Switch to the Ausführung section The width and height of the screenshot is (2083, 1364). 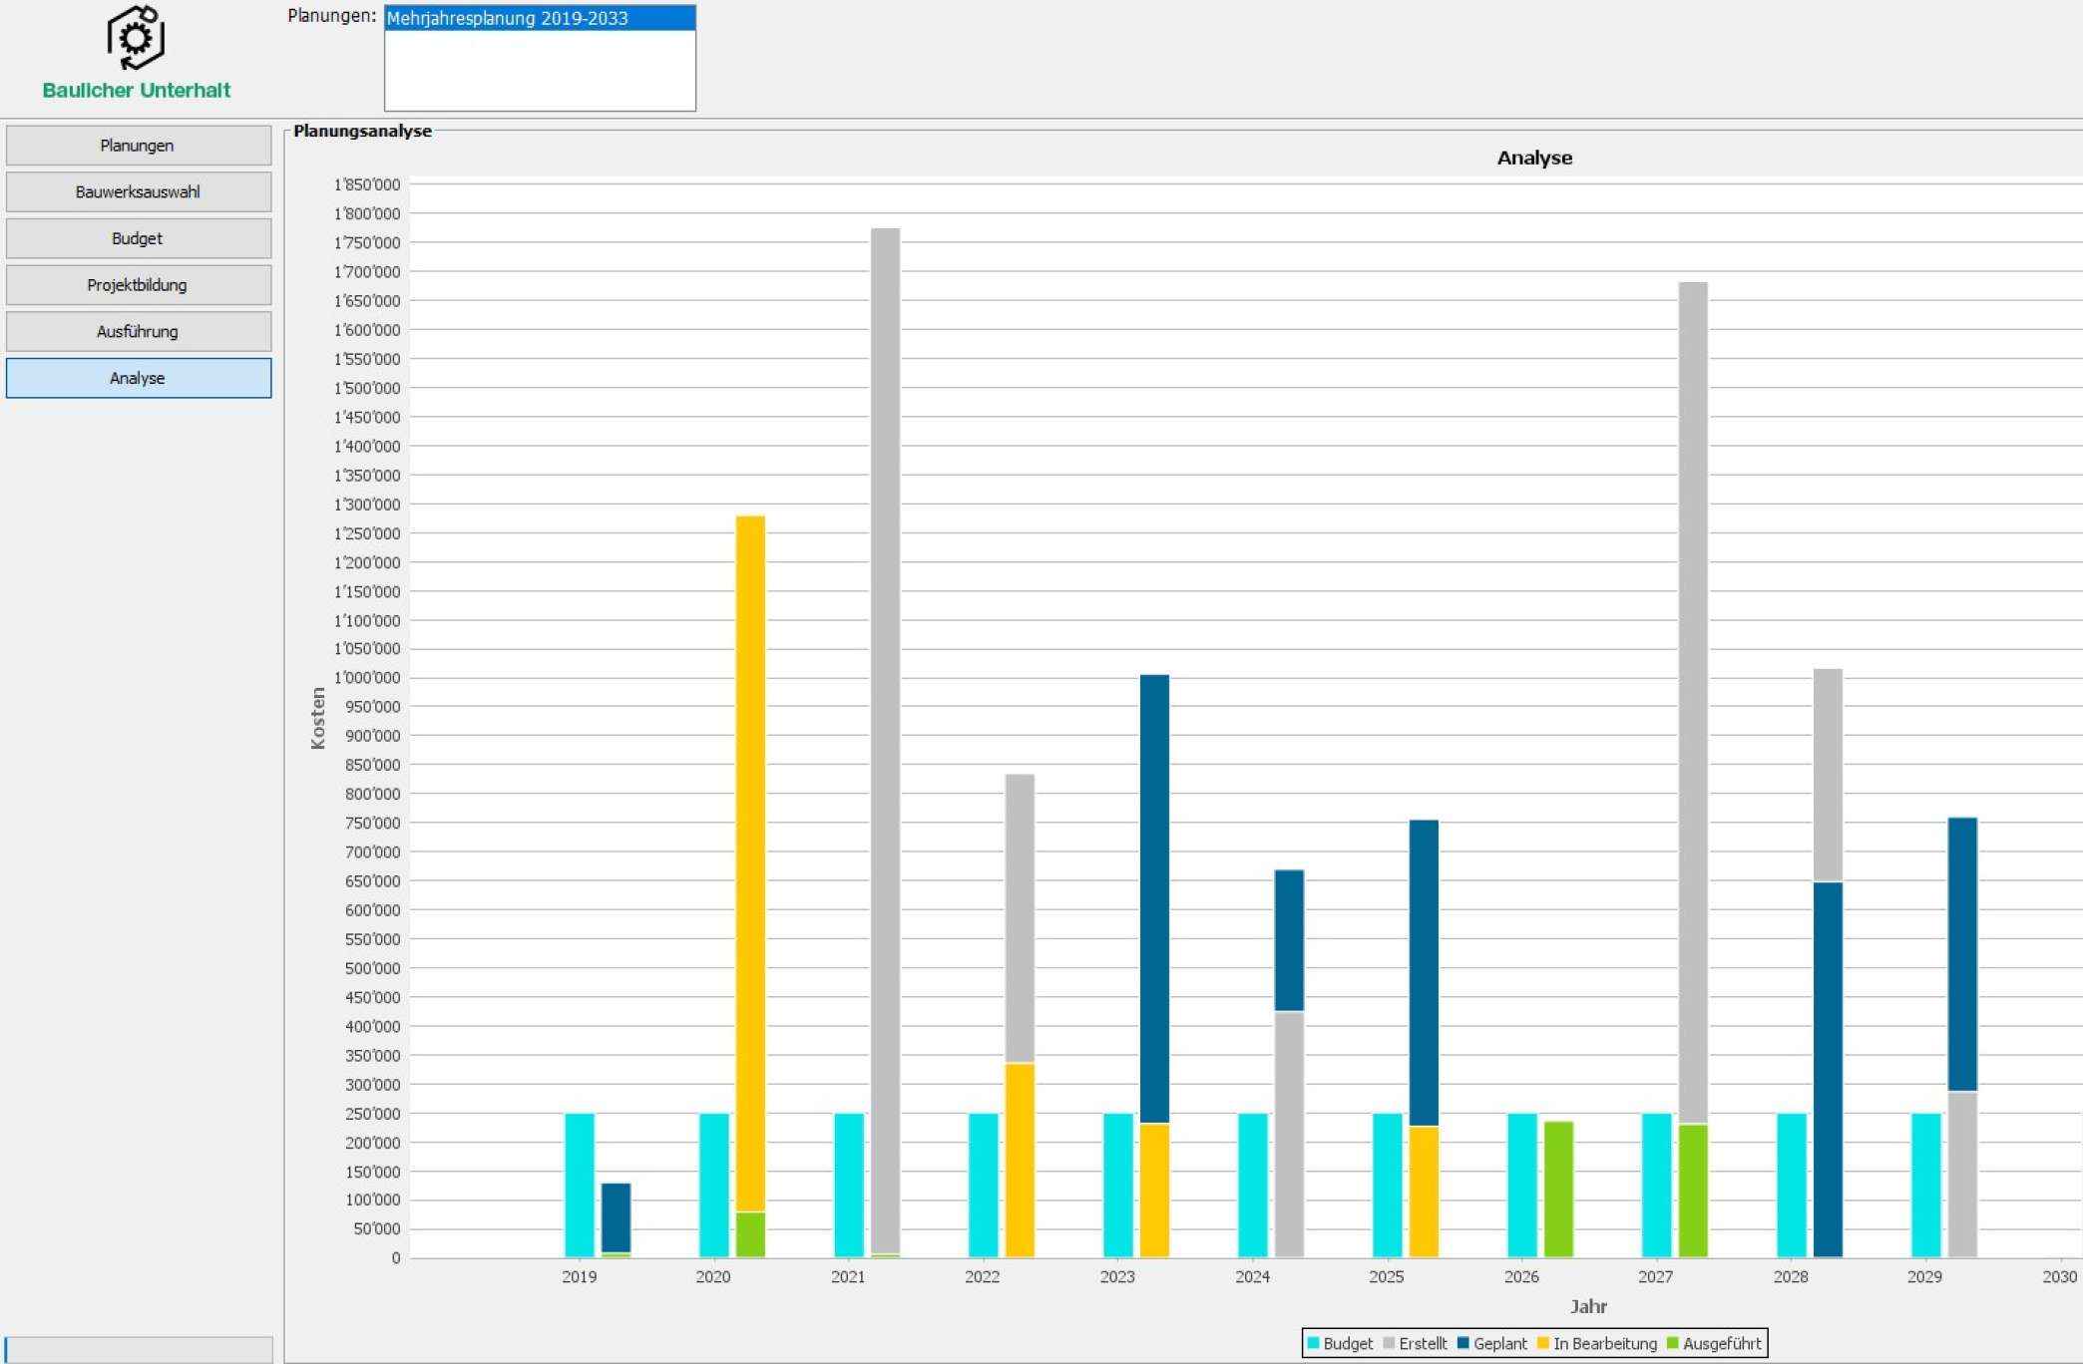pos(139,331)
